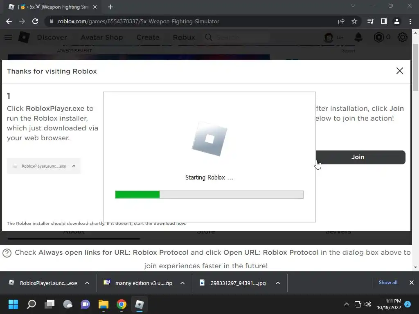Close the Thanks for visiting Roblox dialog

(399, 71)
